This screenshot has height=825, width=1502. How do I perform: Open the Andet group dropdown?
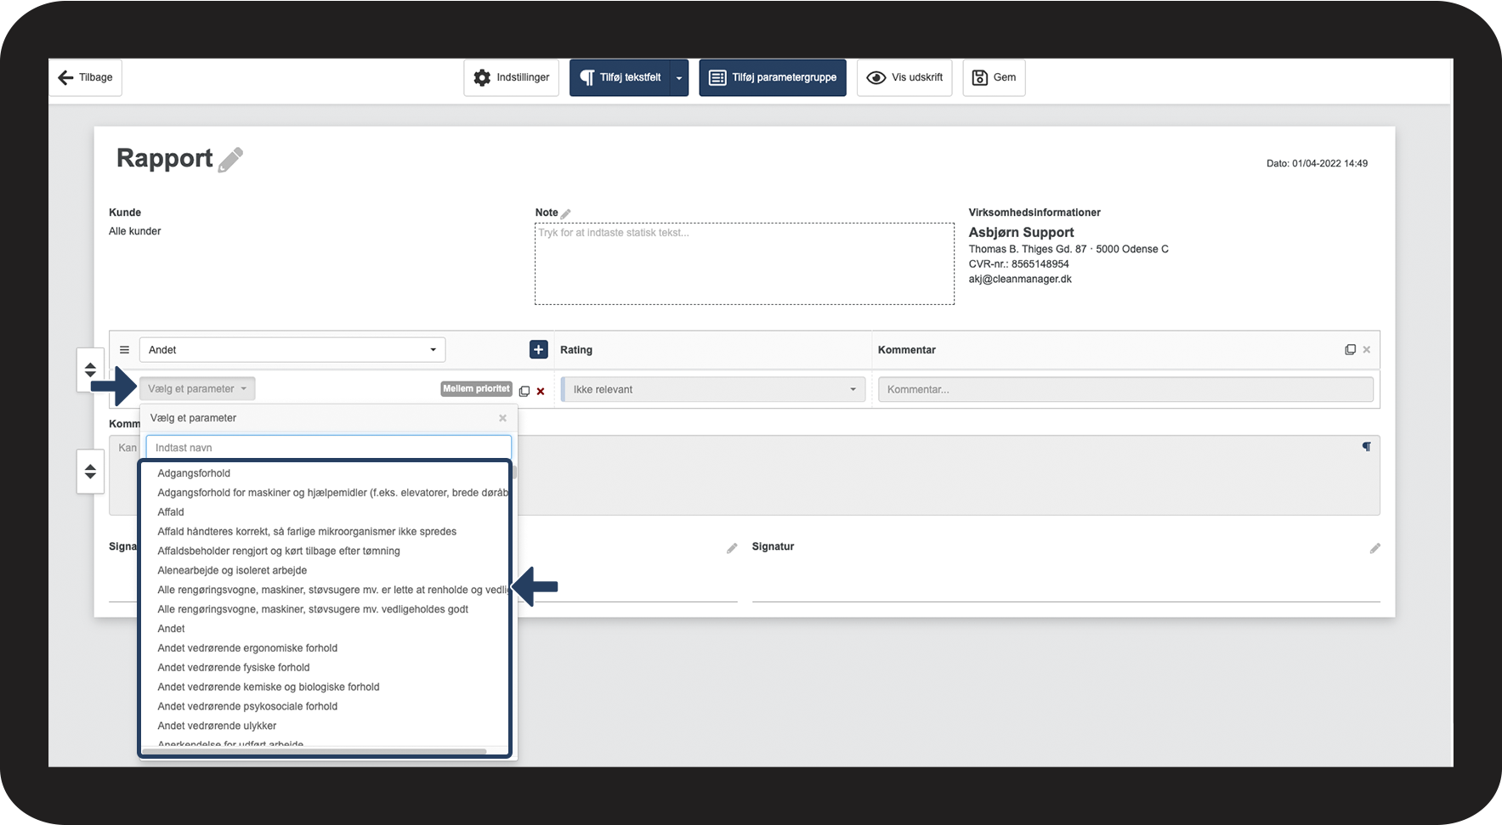tap(292, 349)
